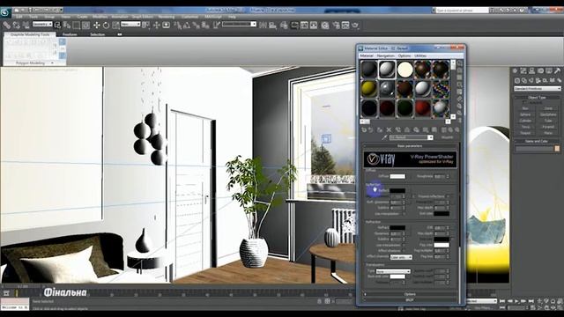Open the named selection sets dropdown
This screenshot has height=317, width=564.
coord(239,24)
